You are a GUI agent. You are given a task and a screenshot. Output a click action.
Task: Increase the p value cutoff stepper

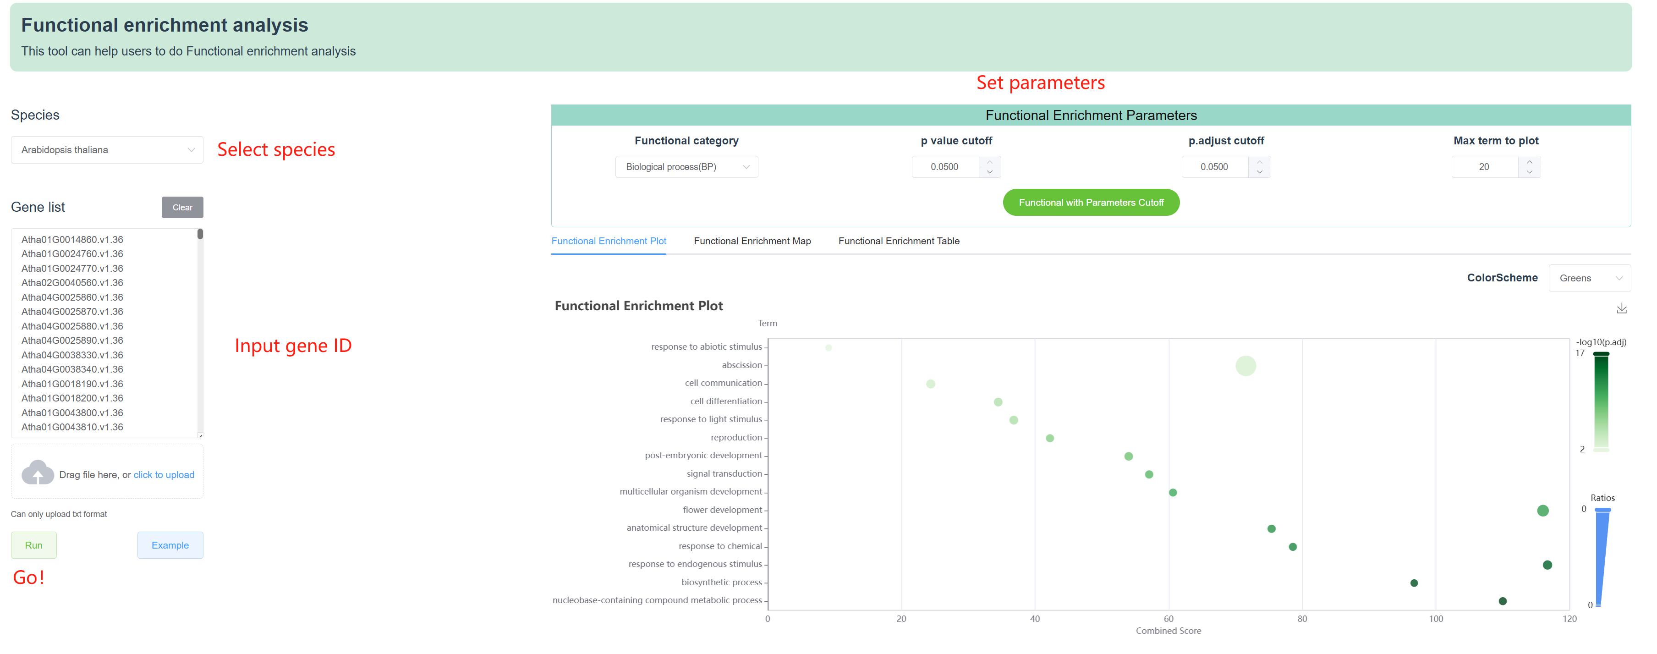[x=989, y=161]
